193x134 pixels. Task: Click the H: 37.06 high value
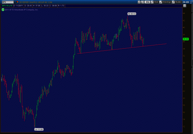tap(36, 6)
